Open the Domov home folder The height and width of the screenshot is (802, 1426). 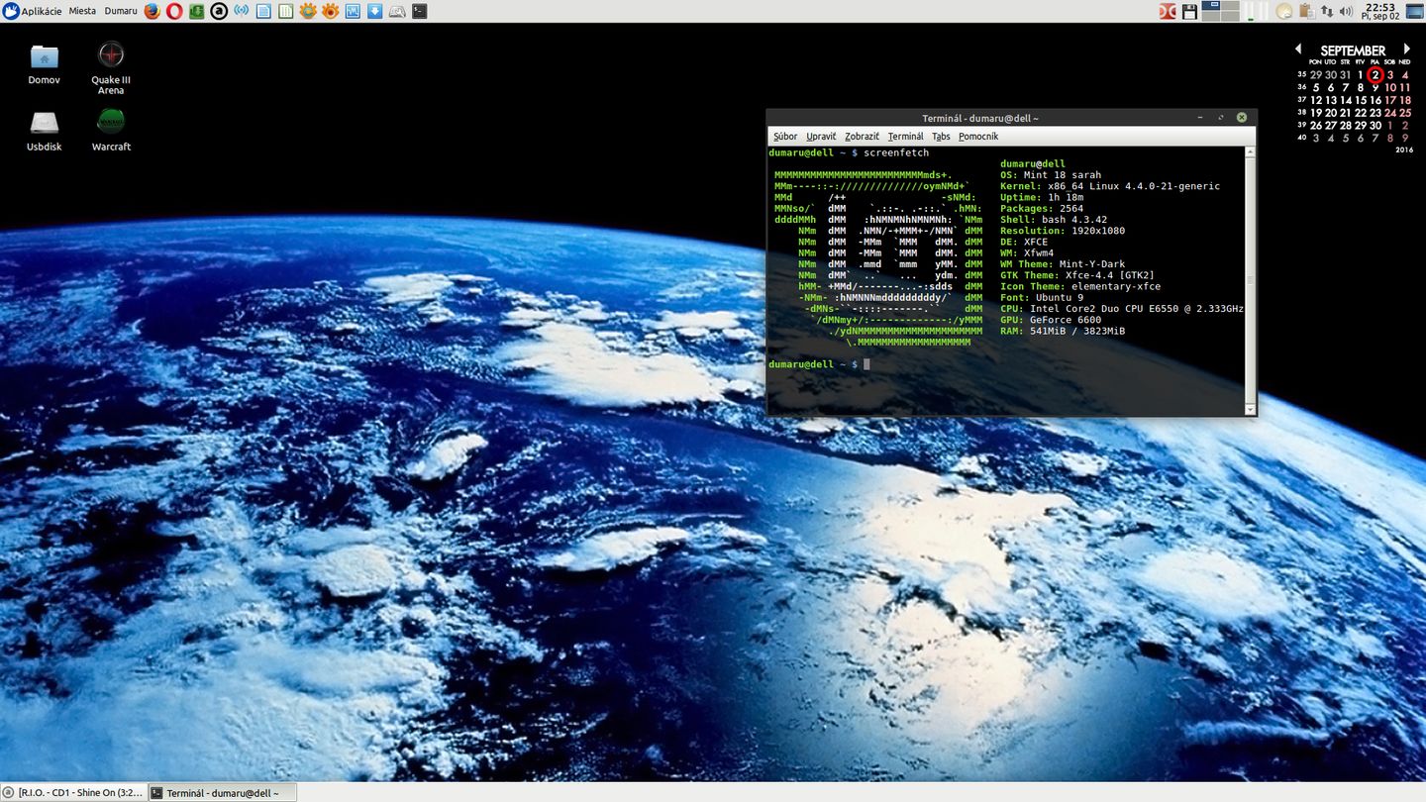point(44,57)
